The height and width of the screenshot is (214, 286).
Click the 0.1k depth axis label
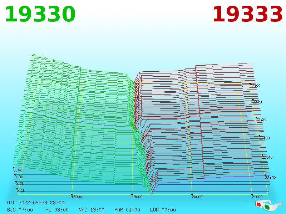pyautogui.click(x=21, y=190)
